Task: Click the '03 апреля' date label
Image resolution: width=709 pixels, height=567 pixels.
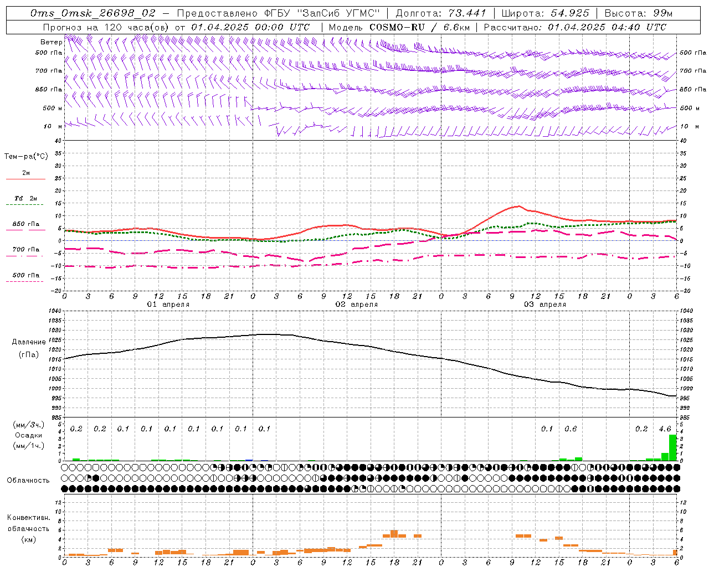Action: pos(544,305)
